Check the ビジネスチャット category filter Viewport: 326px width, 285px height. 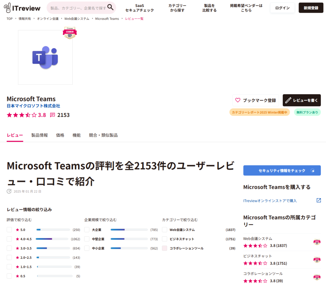[165, 239]
